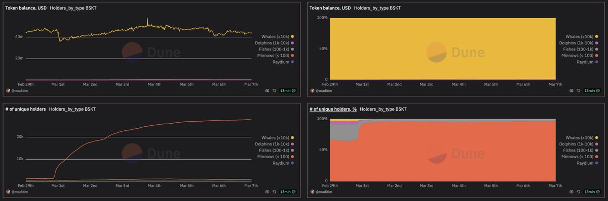This screenshot has height=201, width=608.
Task: Click camera icon in # of unique holders, % panel
Action: tap(572, 192)
